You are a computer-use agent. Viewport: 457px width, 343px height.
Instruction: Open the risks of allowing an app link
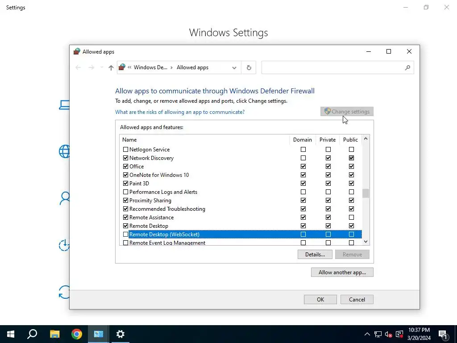pos(180,112)
